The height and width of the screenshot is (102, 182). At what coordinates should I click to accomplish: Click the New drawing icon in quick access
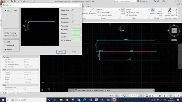click(x=7, y=1)
